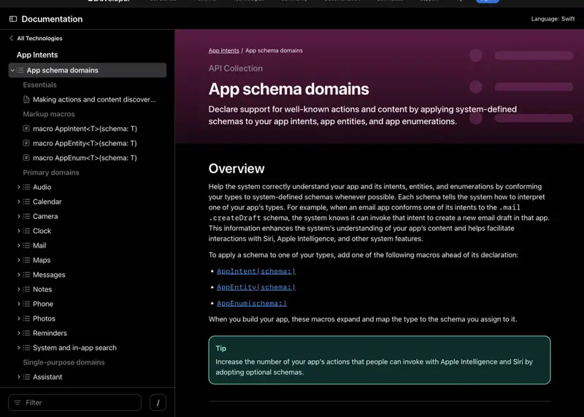Go back to All Technologies
The height and width of the screenshot is (417, 584).
point(36,39)
